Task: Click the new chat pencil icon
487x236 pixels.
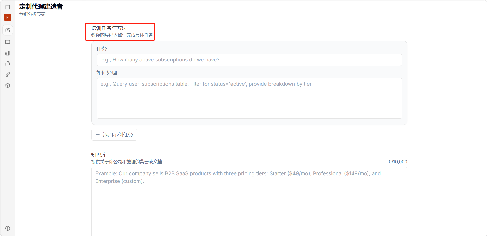Action: 8,30
